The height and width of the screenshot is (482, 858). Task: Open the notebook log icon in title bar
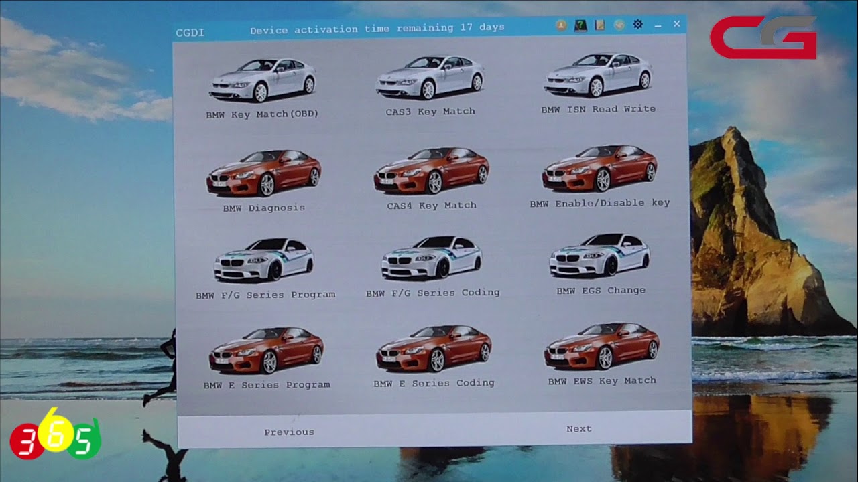point(600,25)
